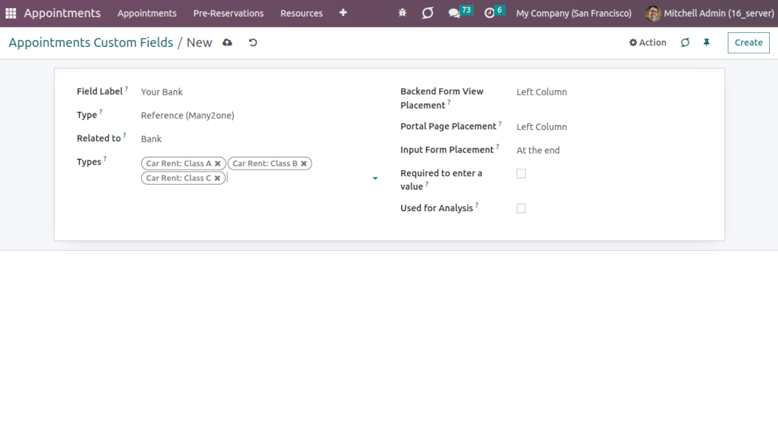This screenshot has height=422, width=778.
Task: Discard changes with the undo icon
Action: tap(253, 43)
